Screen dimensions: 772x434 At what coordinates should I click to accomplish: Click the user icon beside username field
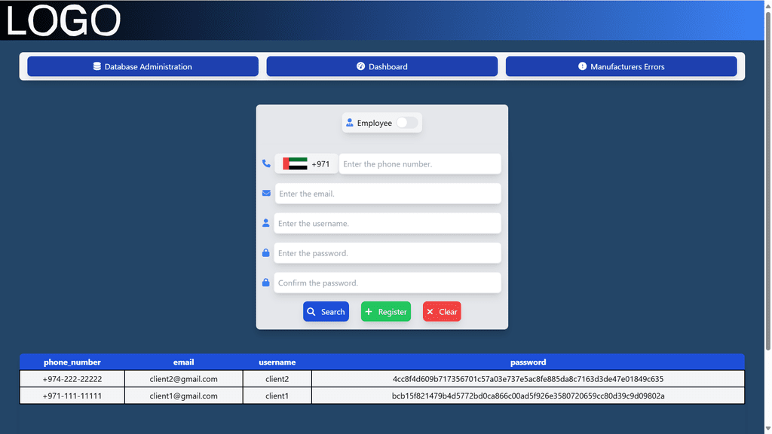266,223
